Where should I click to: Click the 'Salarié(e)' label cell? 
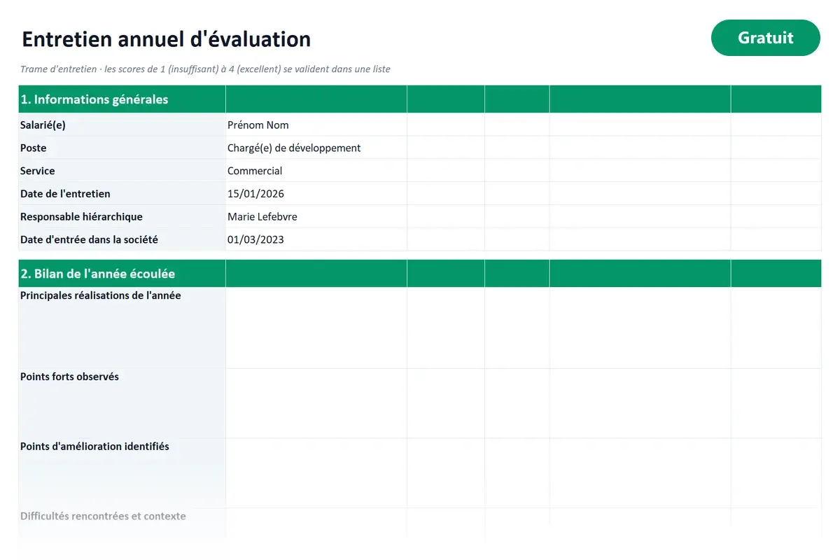click(122, 125)
